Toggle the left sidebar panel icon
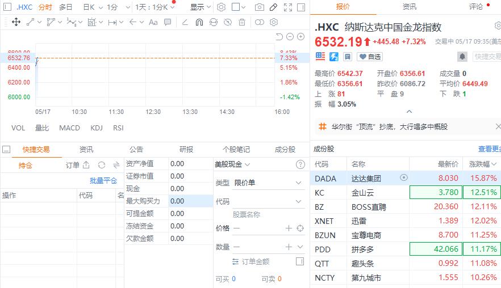 coord(7,7)
